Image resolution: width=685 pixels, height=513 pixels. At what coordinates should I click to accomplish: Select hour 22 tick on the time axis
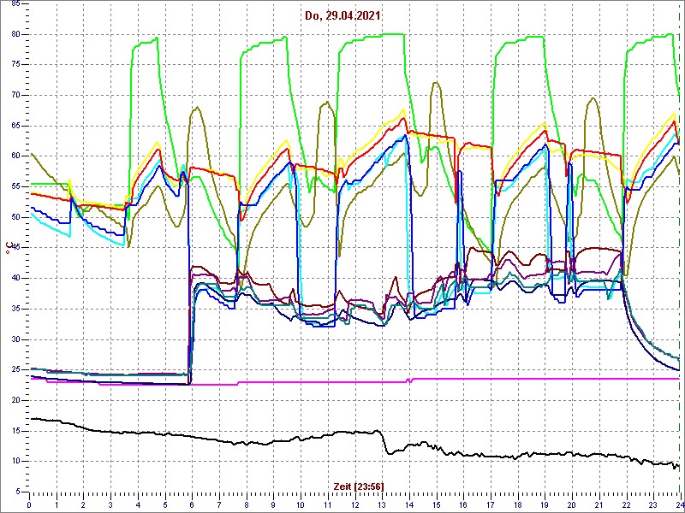pos(626,504)
